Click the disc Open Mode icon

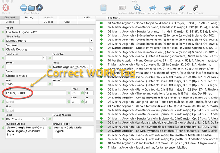40,8
